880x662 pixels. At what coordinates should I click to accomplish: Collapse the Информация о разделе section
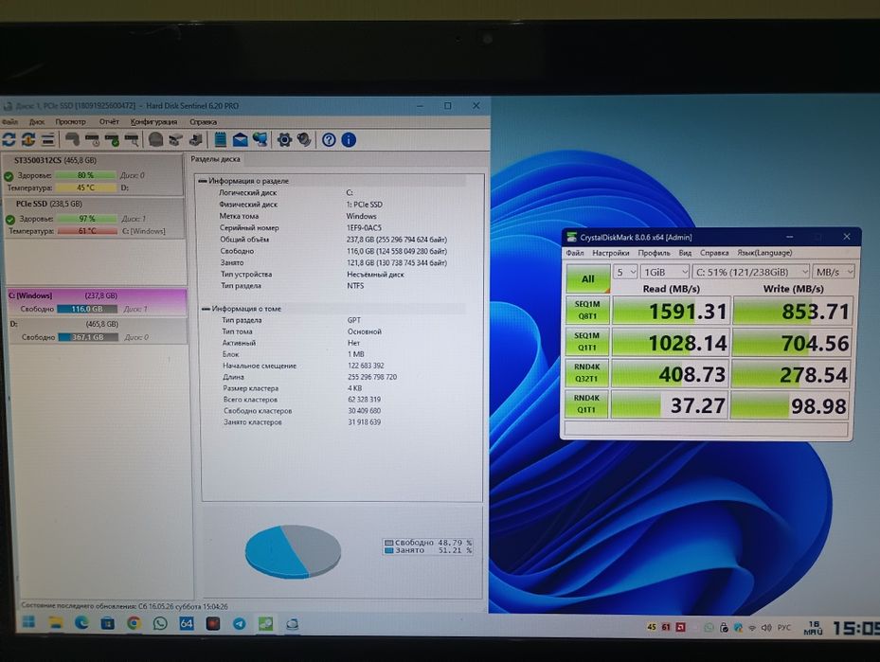pyautogui.click(x=202, y=181)
